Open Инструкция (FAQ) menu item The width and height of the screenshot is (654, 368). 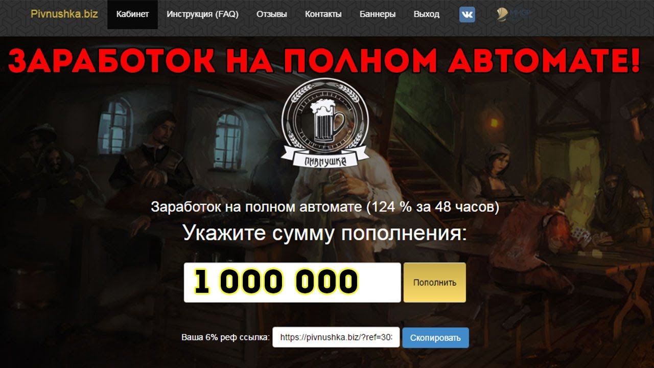(202, 14)
